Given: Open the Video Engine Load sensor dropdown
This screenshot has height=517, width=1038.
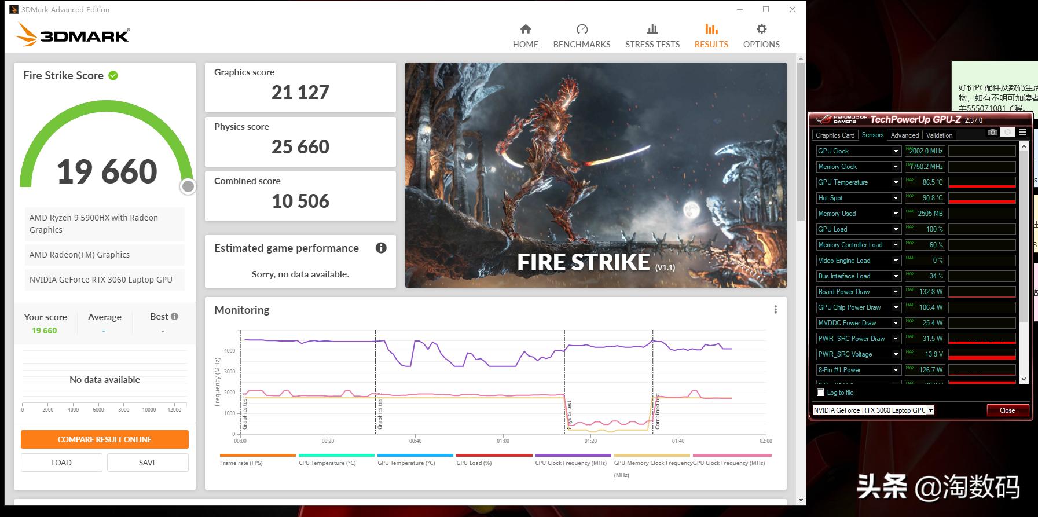Looking at the screenshot, I should [x=896, y=261].
